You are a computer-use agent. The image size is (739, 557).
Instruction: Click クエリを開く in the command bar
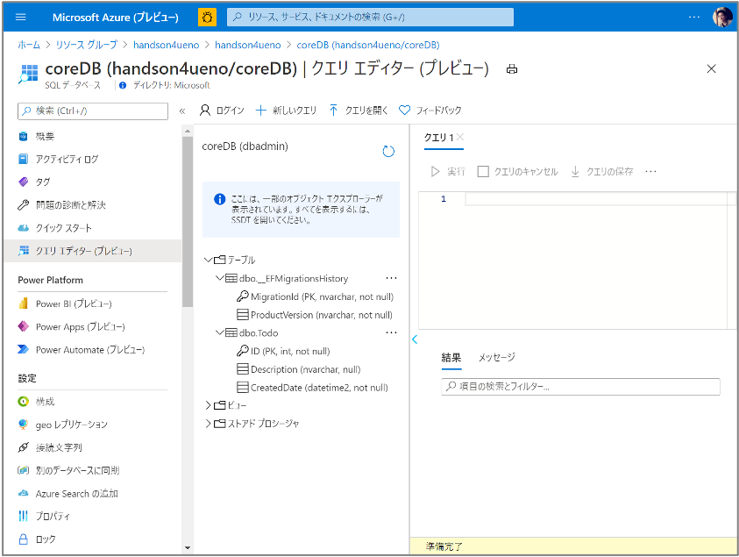coord(359,111)
